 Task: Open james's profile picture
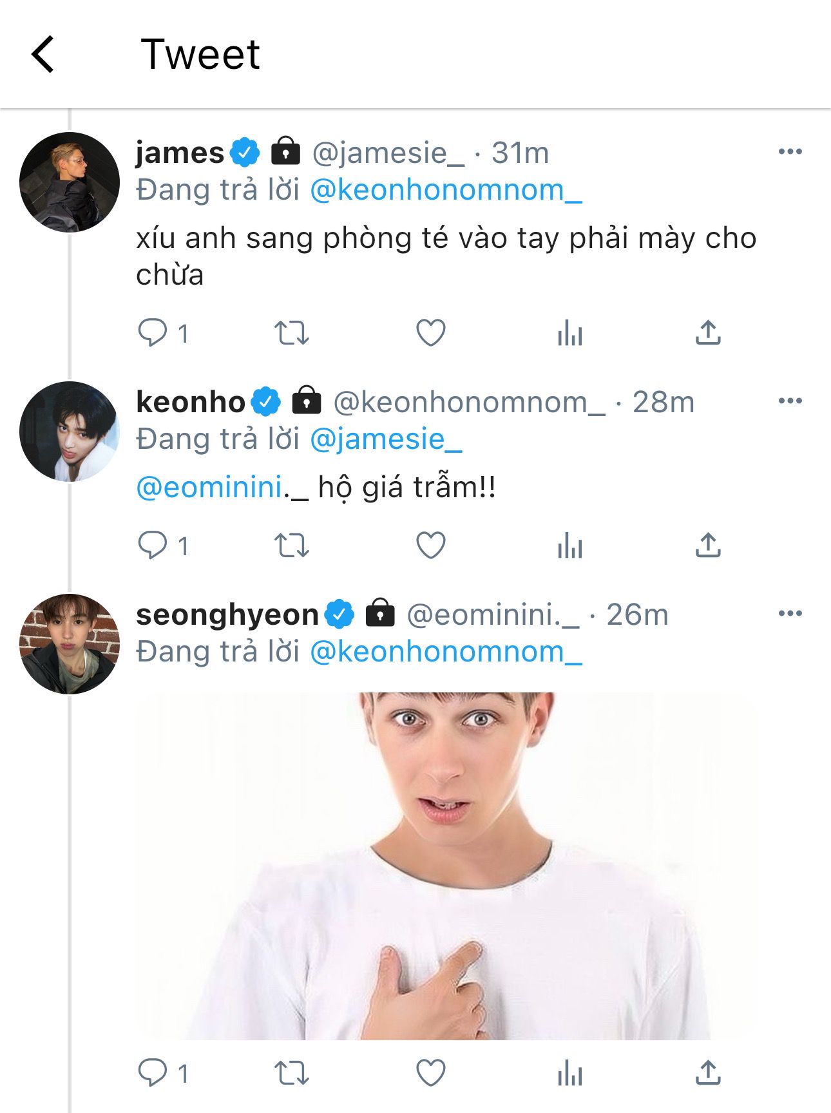(70, 182)
